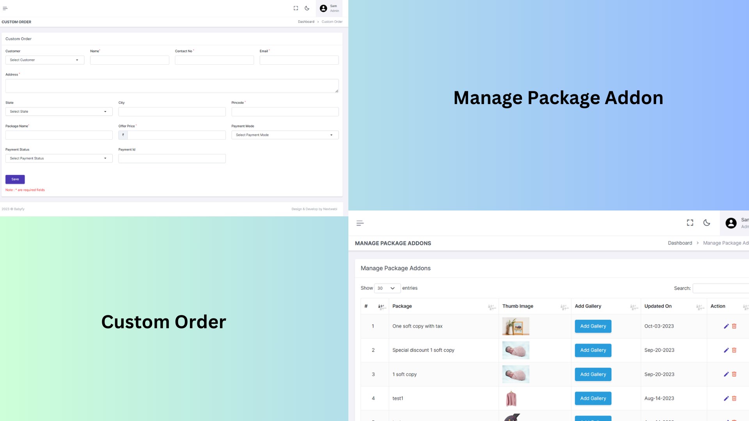
Task: Click the edit icon for '1 soft copy'
Action: tap(726, 374)
